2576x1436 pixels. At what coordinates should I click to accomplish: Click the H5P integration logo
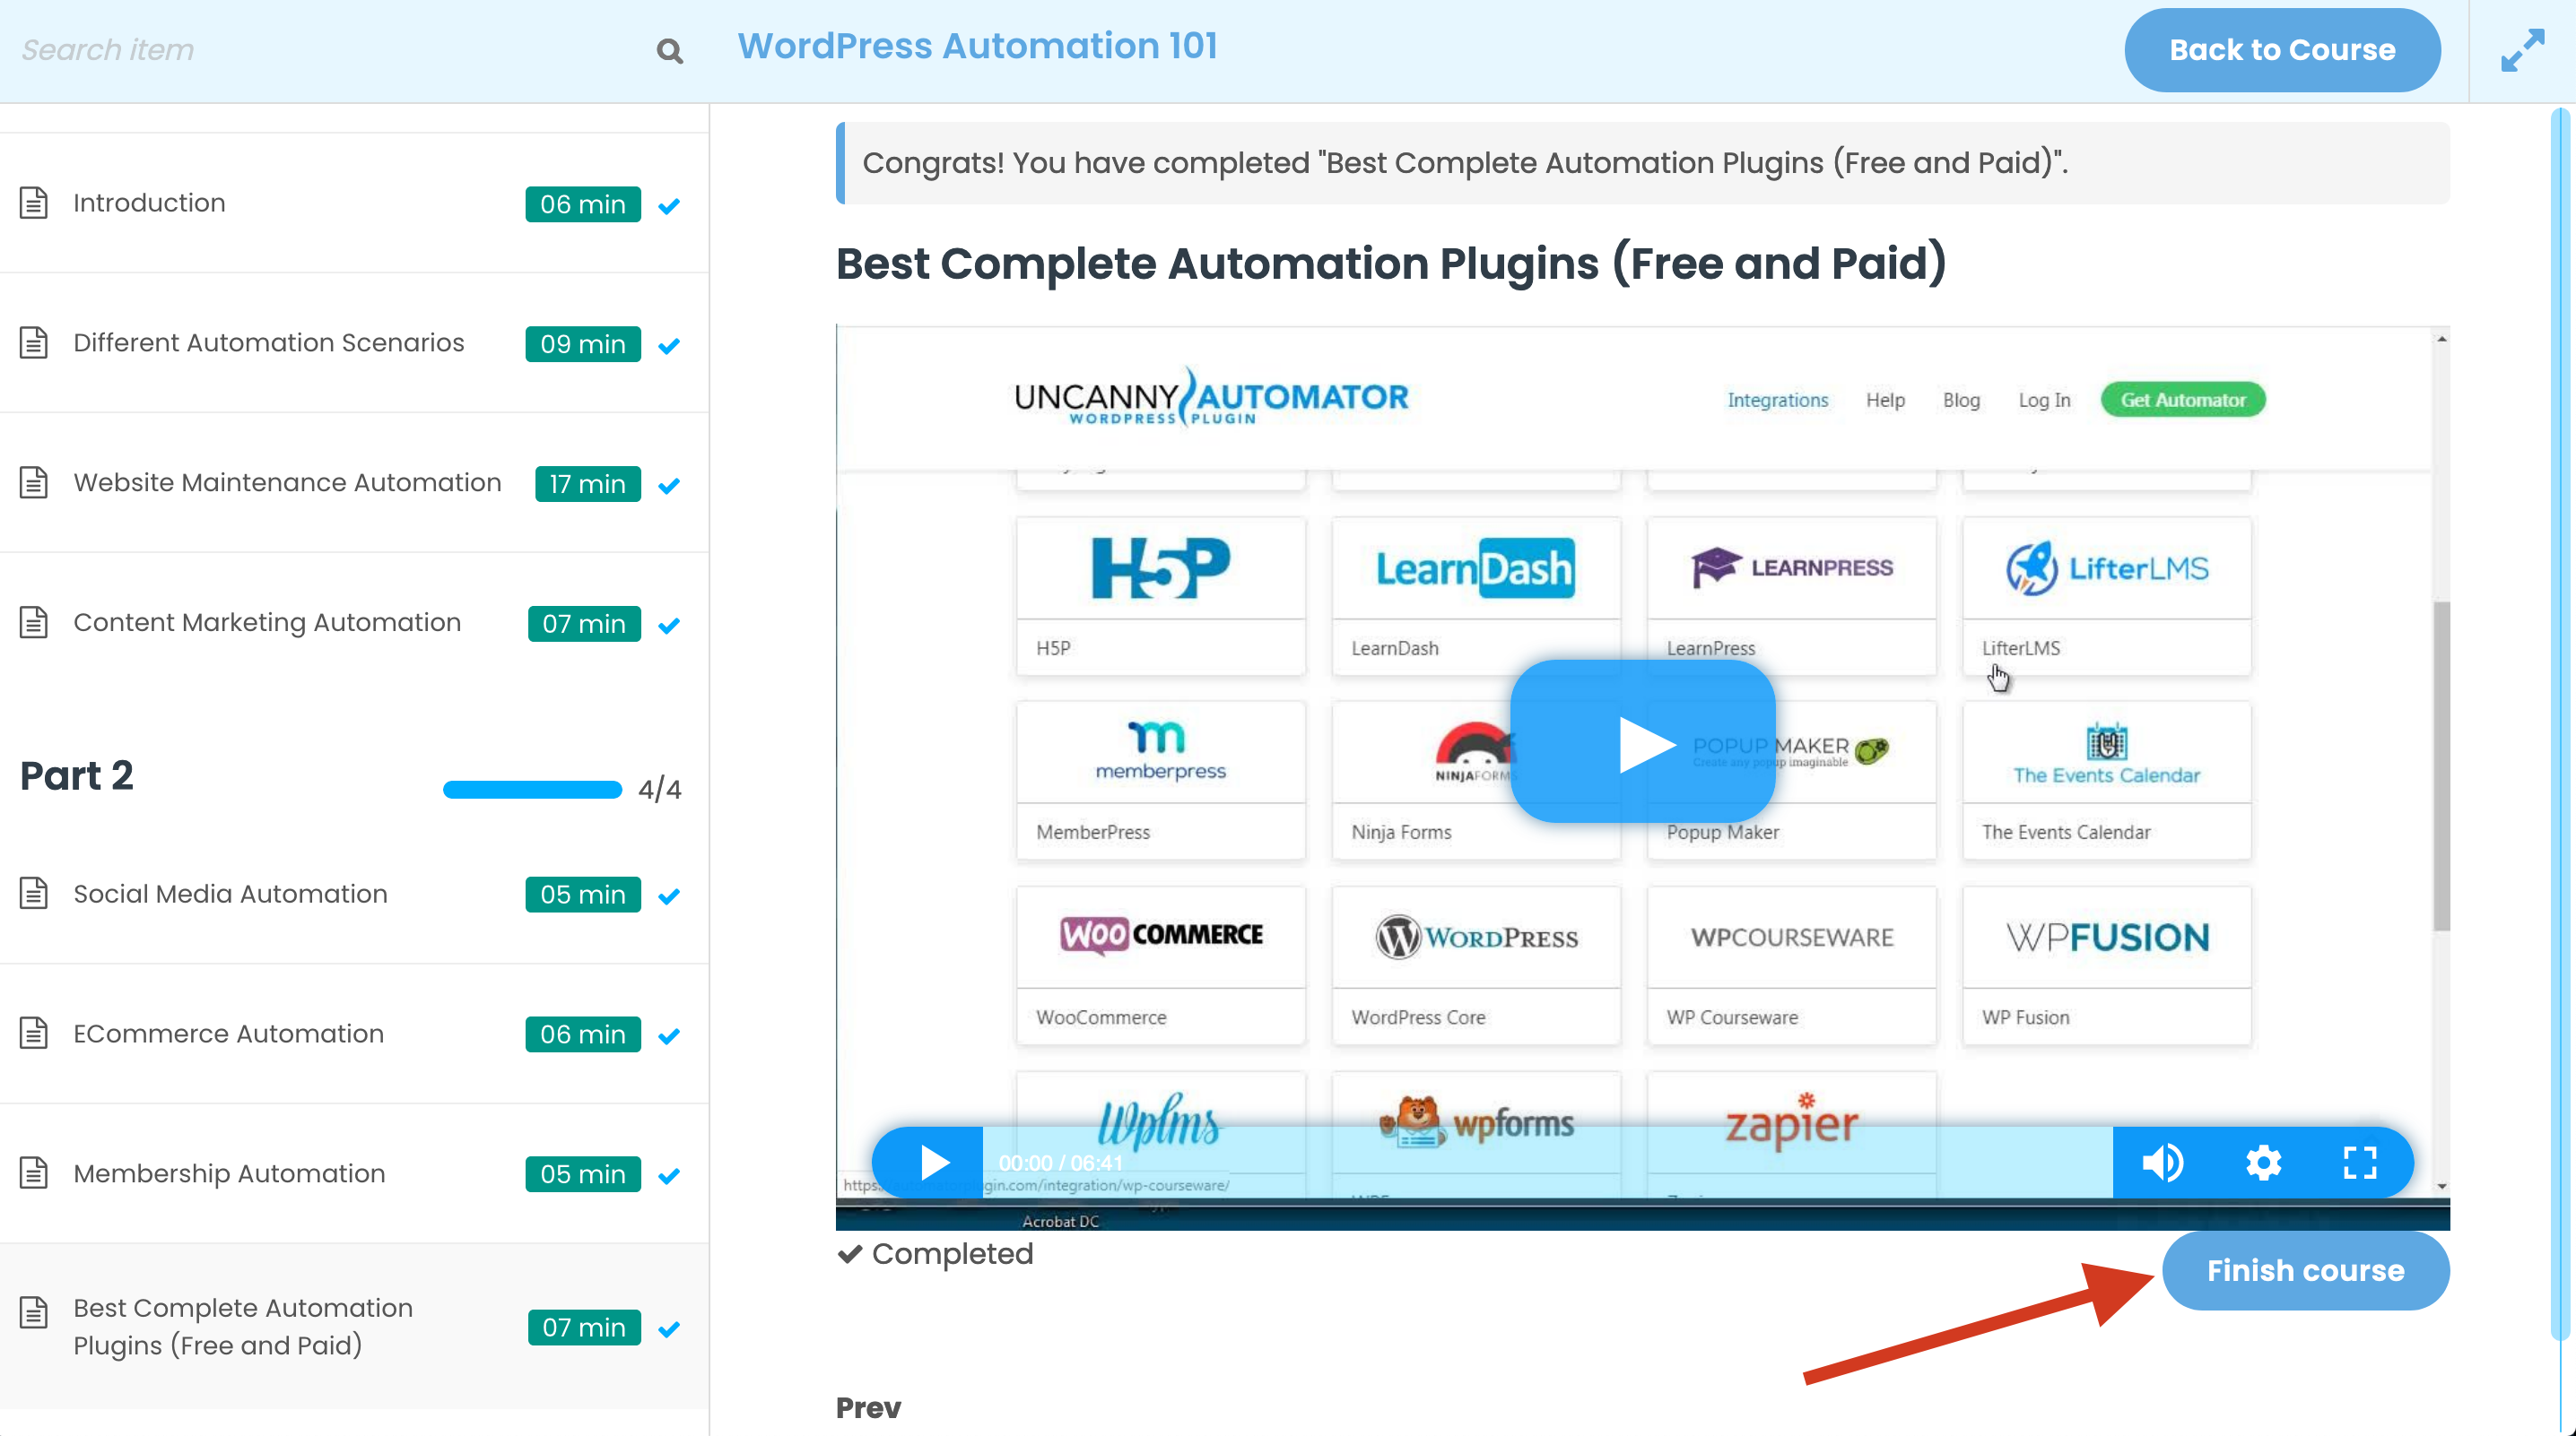point(1160,567)
